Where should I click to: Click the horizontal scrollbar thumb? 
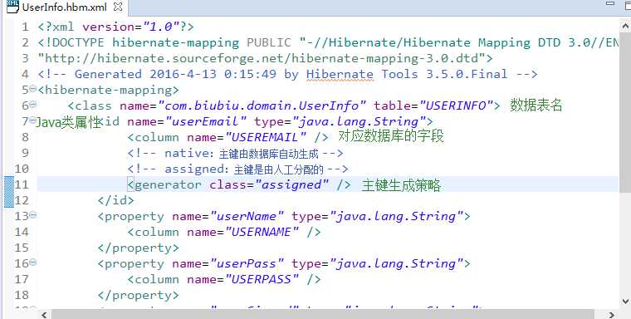323,315
